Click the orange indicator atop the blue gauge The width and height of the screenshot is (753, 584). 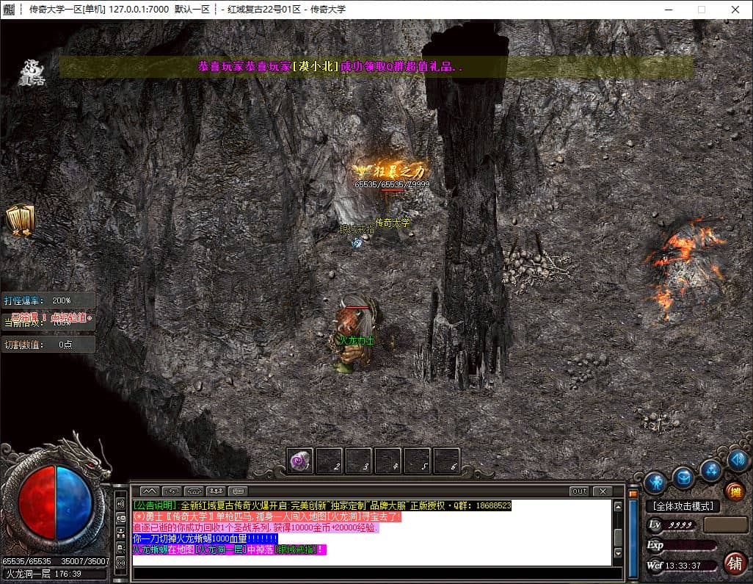pyautogui.click(x=633, y=494)
